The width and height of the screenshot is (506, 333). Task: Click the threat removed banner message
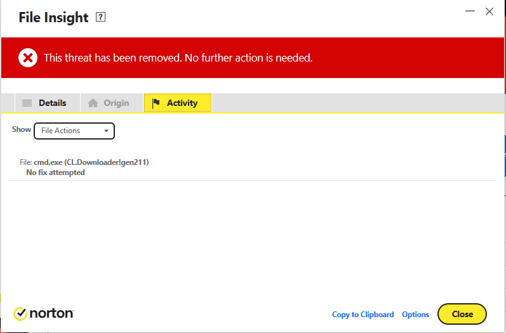[178, 58]
